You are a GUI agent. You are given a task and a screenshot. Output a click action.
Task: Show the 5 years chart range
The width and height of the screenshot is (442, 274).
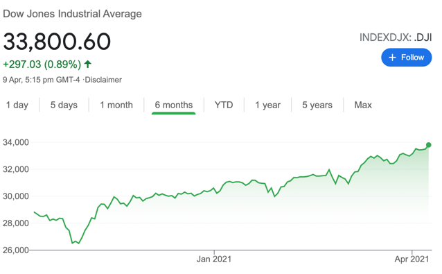(x=317, y=105)
